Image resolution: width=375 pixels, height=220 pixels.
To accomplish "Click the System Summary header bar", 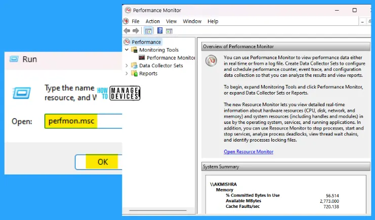I will [x=286, y=167].
